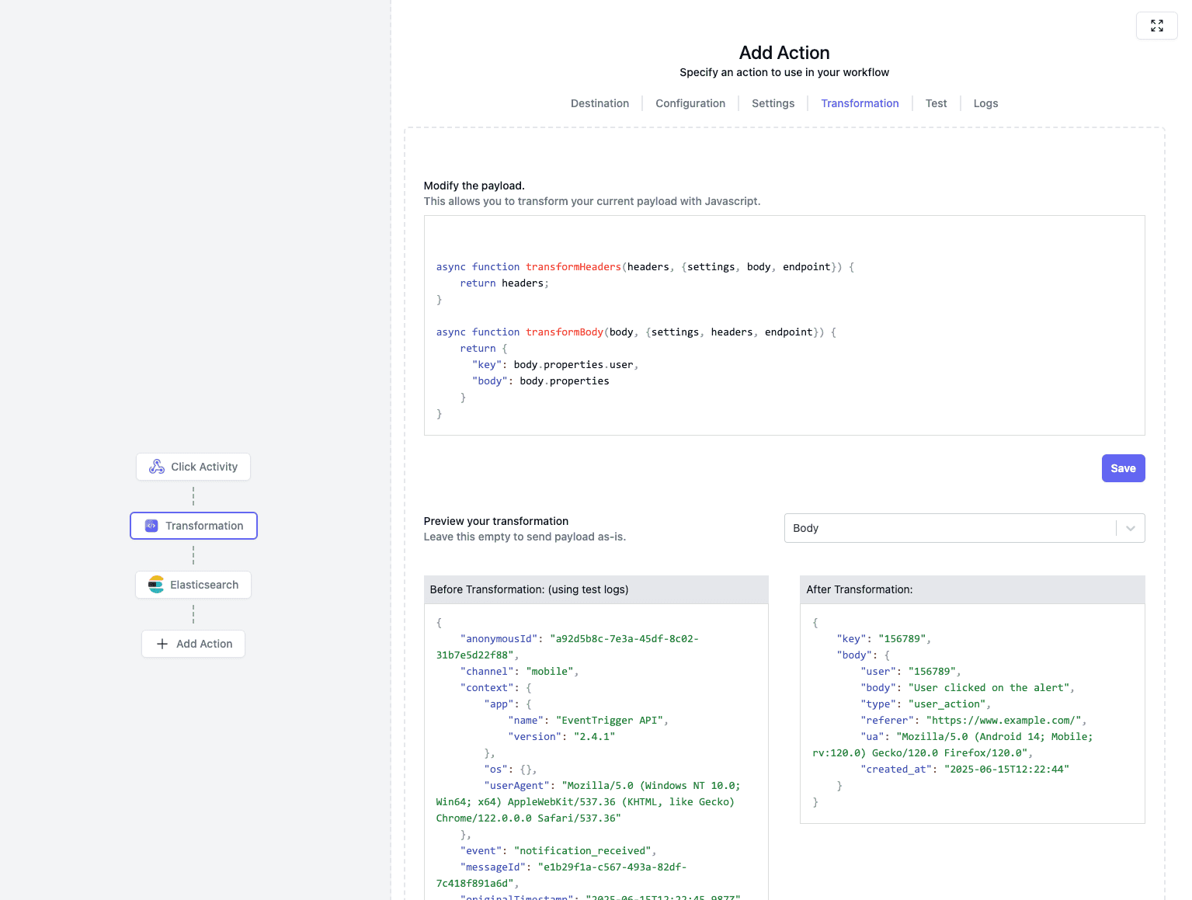The image size is (1192, 900).
Task: Click the chevron arrow of the Body dropdown
Action: 1131,528
